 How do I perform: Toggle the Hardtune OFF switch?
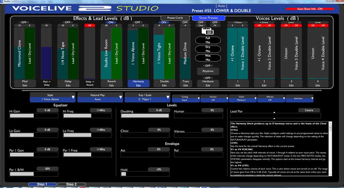coord(208,78)
